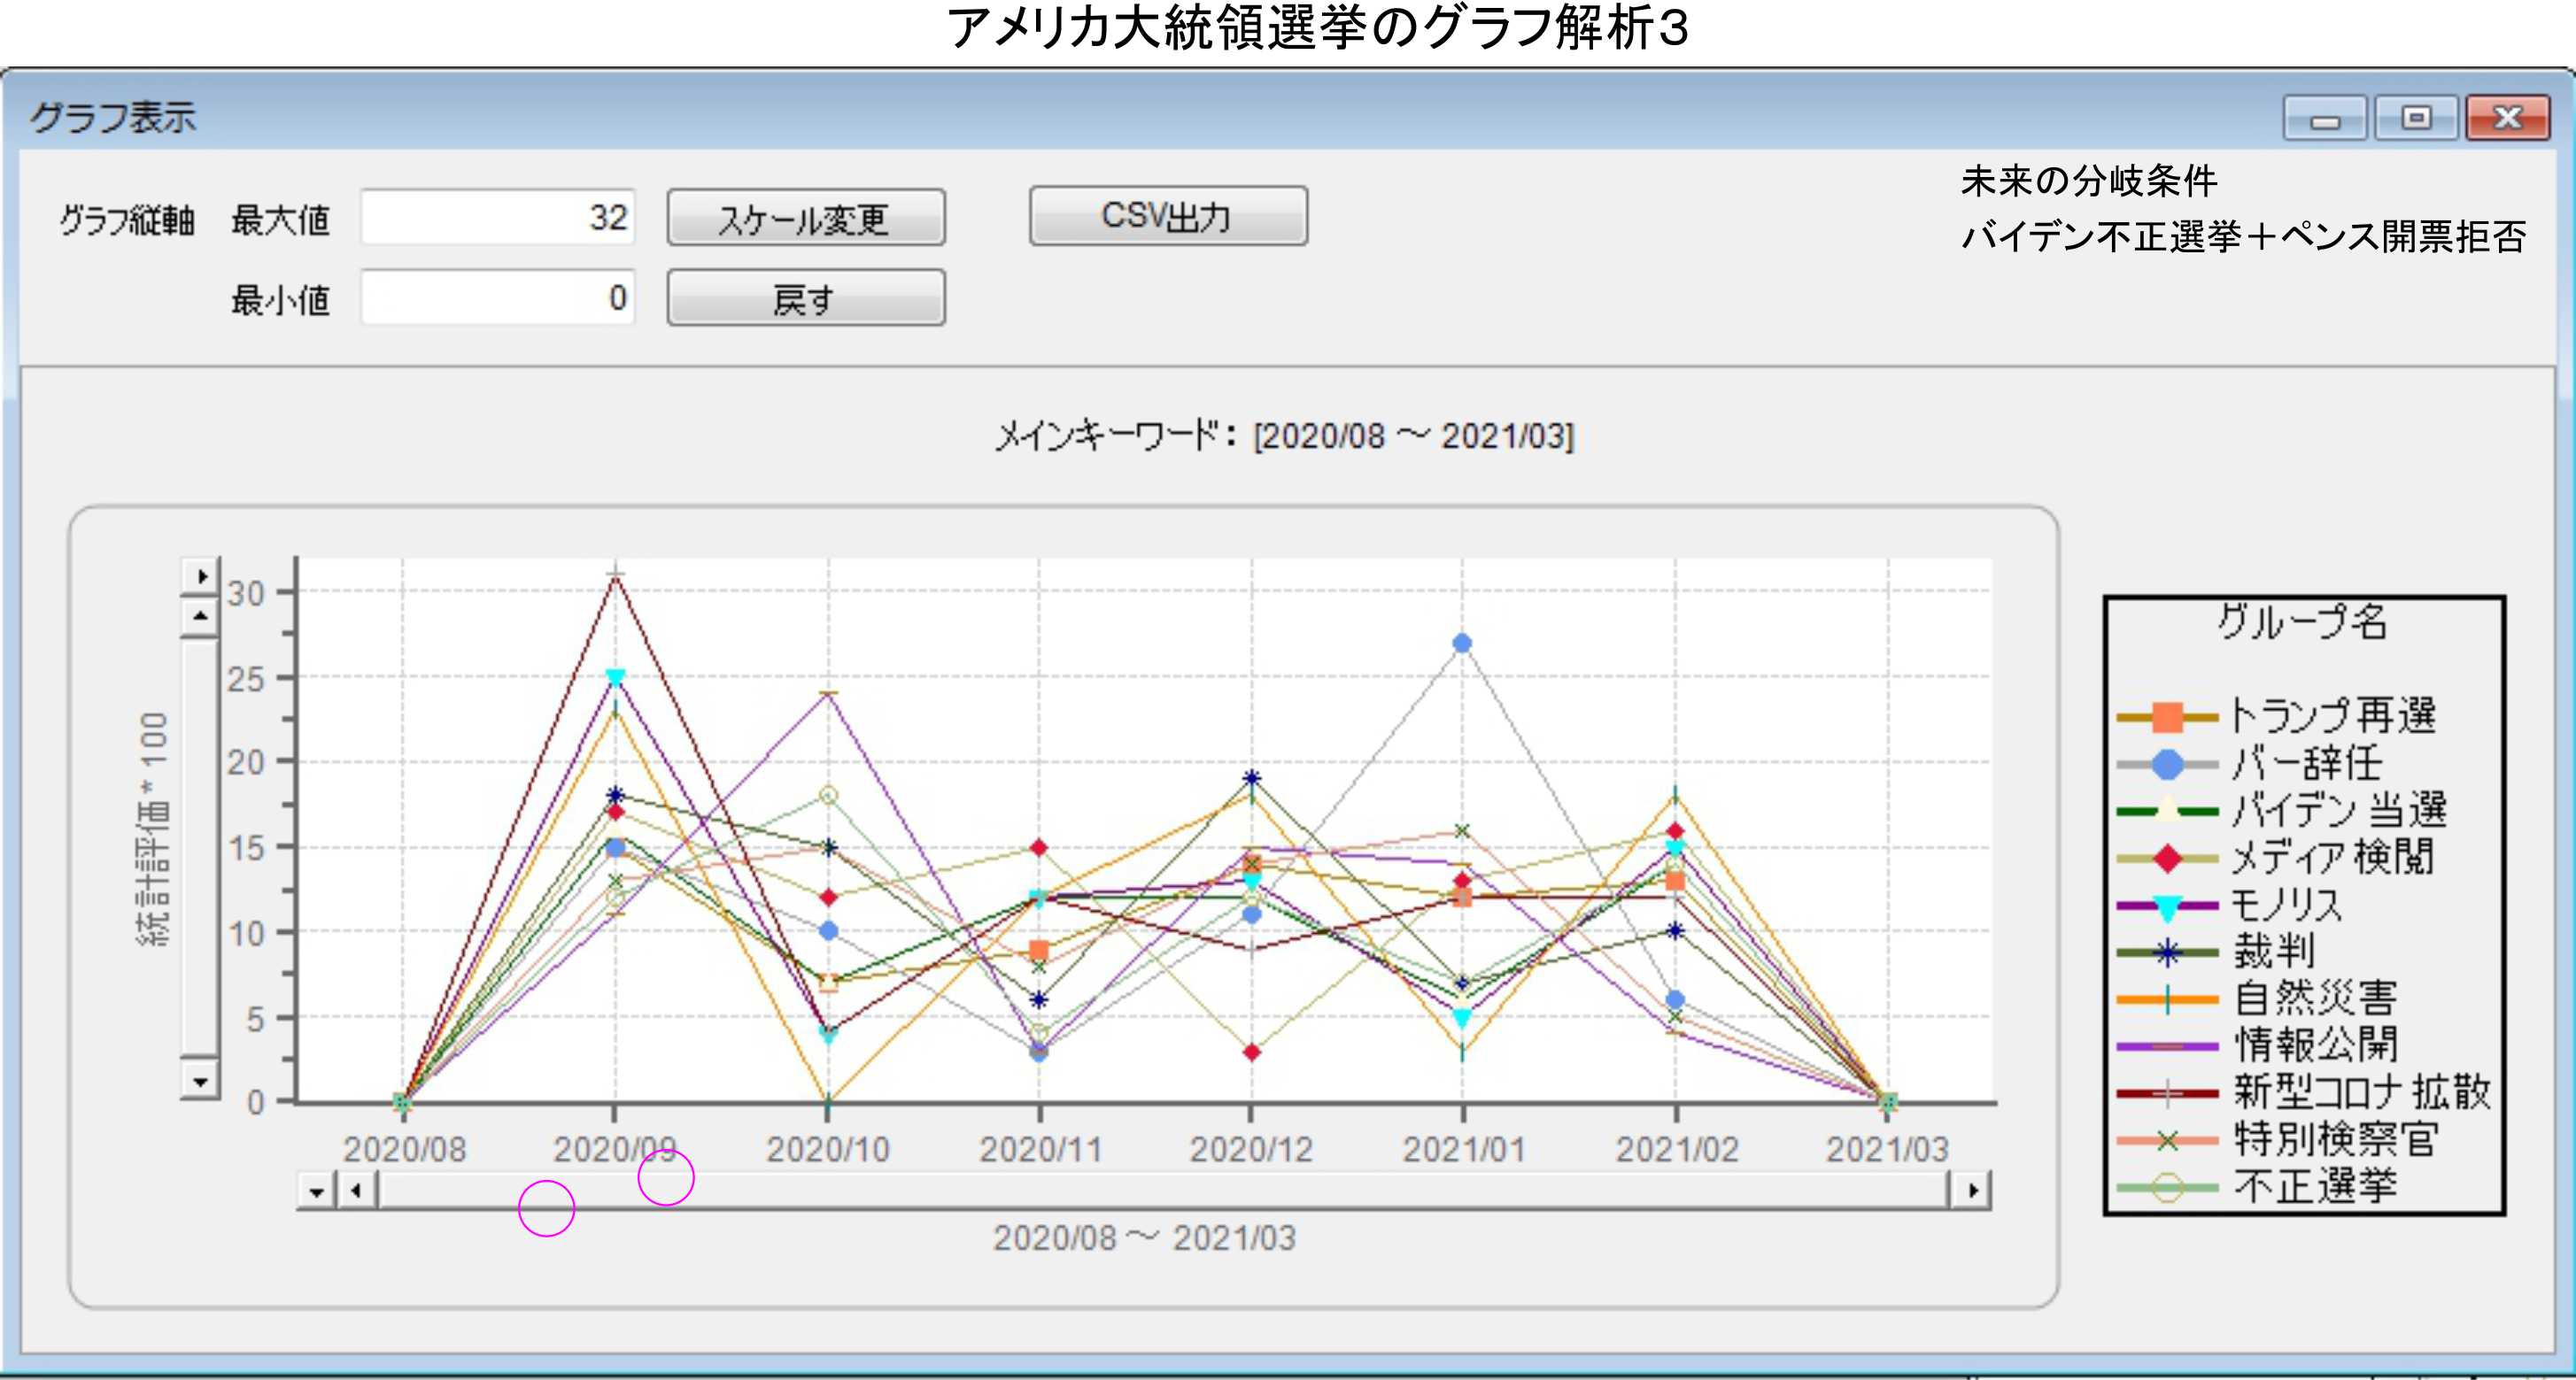2576x1380 pixels.
Task: Click the vertical scrollbar up arrow
Action: [x=201, y=617]
